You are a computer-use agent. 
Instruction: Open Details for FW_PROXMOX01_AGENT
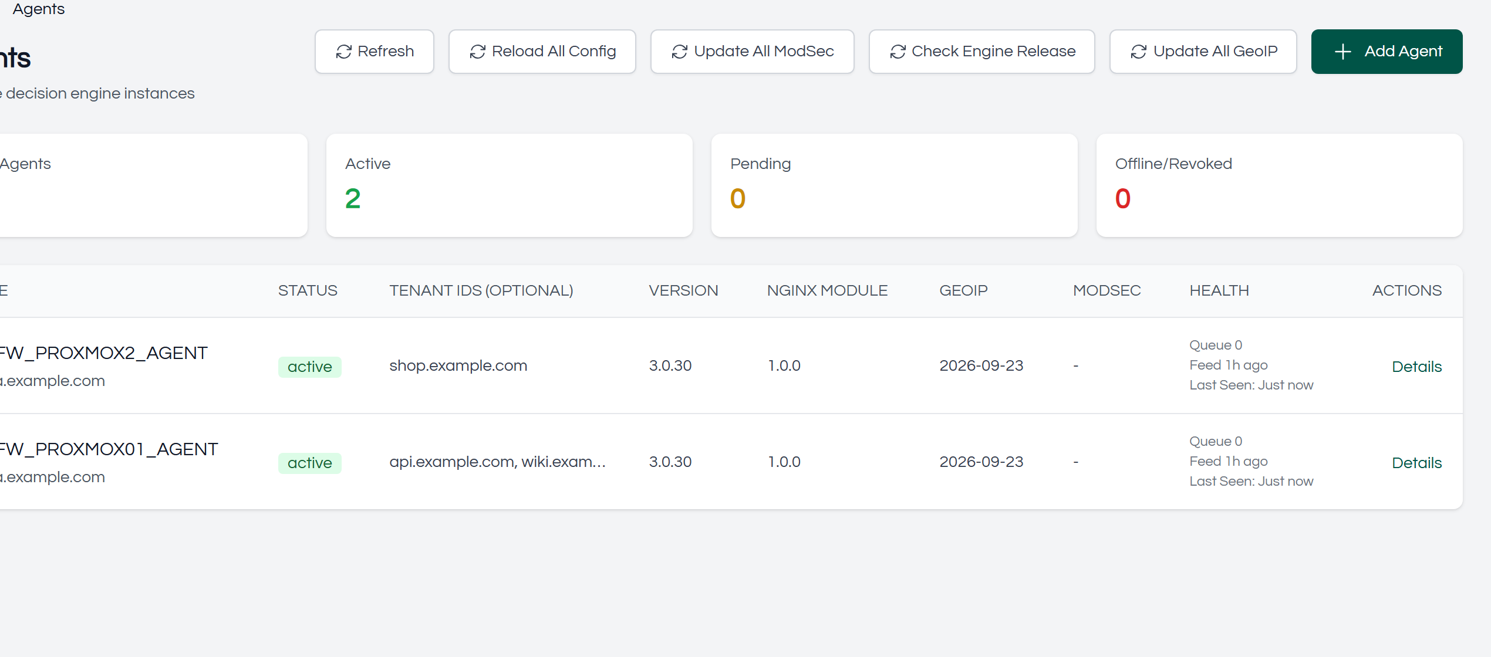click(1416, 463)
